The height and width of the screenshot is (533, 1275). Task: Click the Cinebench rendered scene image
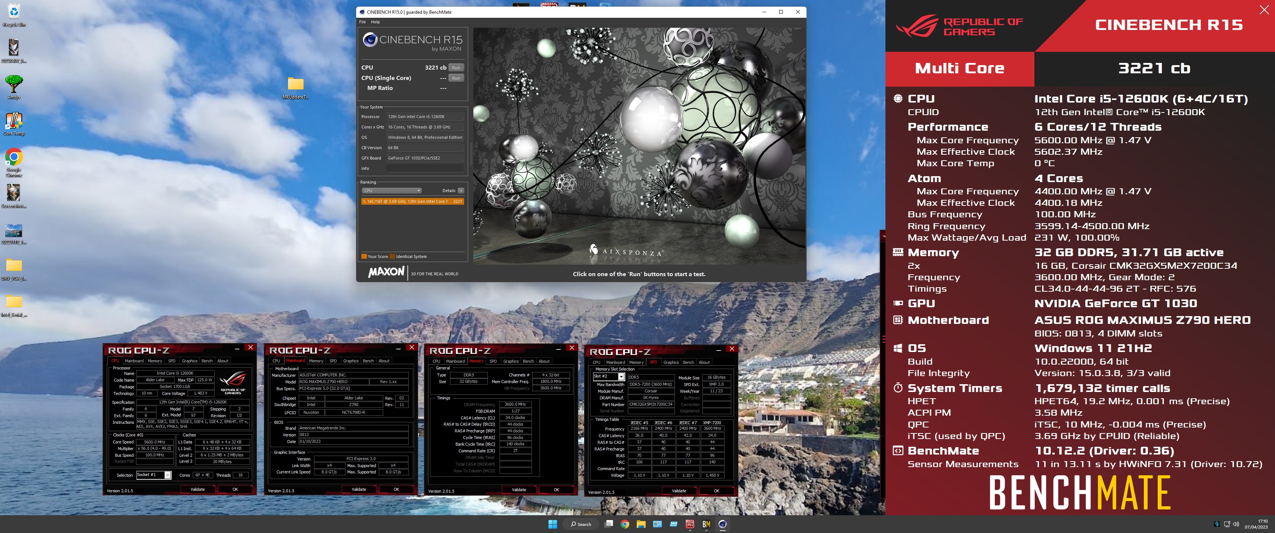click(639, 146)
